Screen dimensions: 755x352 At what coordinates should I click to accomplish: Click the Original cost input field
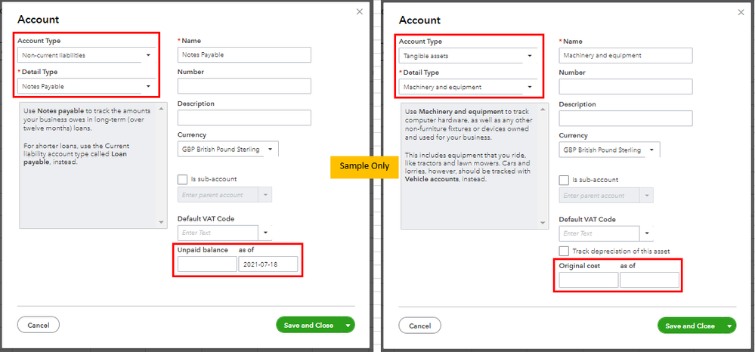[x=588, y=280]
